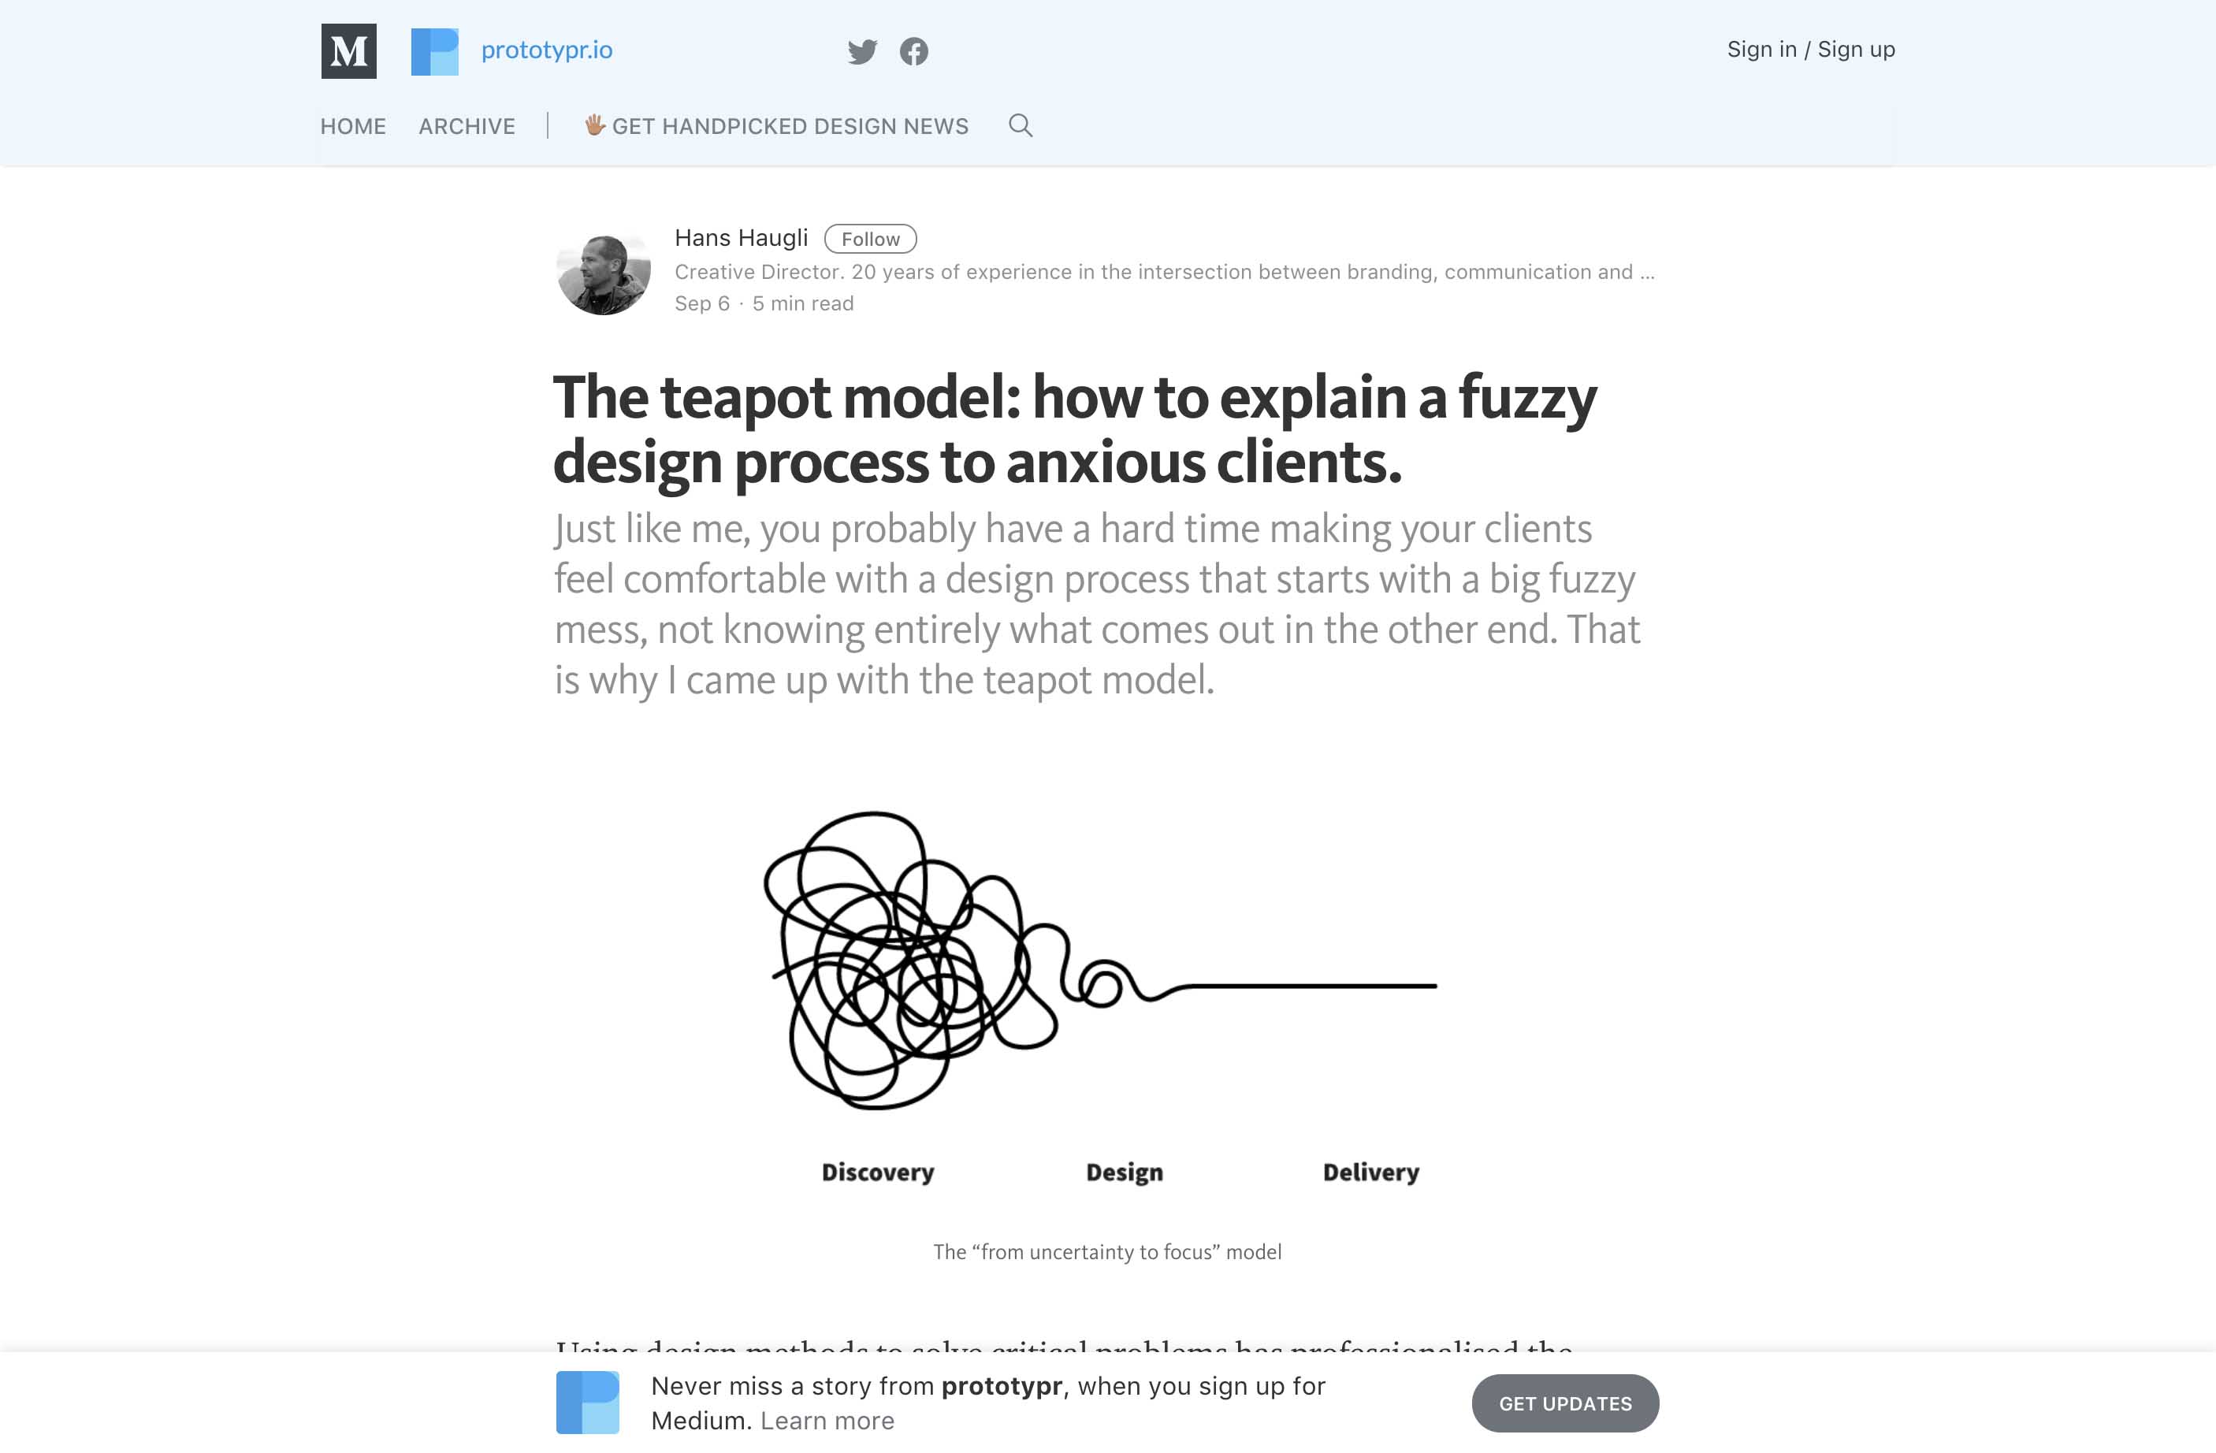Toggle Follow for Hans Haugli
This screenshot has height=1453, width=2216.
pyautogui.click(x=870, y=240)
